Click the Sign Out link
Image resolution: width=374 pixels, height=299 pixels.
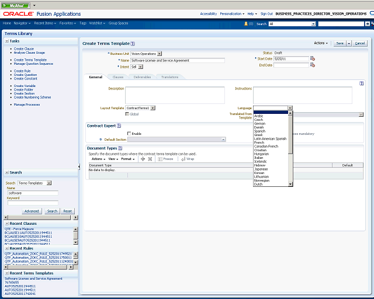coord(266,14)
